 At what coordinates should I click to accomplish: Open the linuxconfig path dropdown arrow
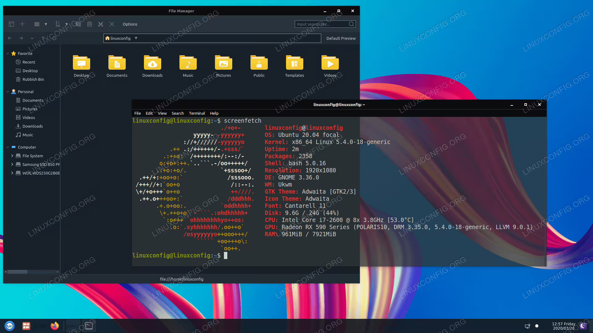(136, 38)
